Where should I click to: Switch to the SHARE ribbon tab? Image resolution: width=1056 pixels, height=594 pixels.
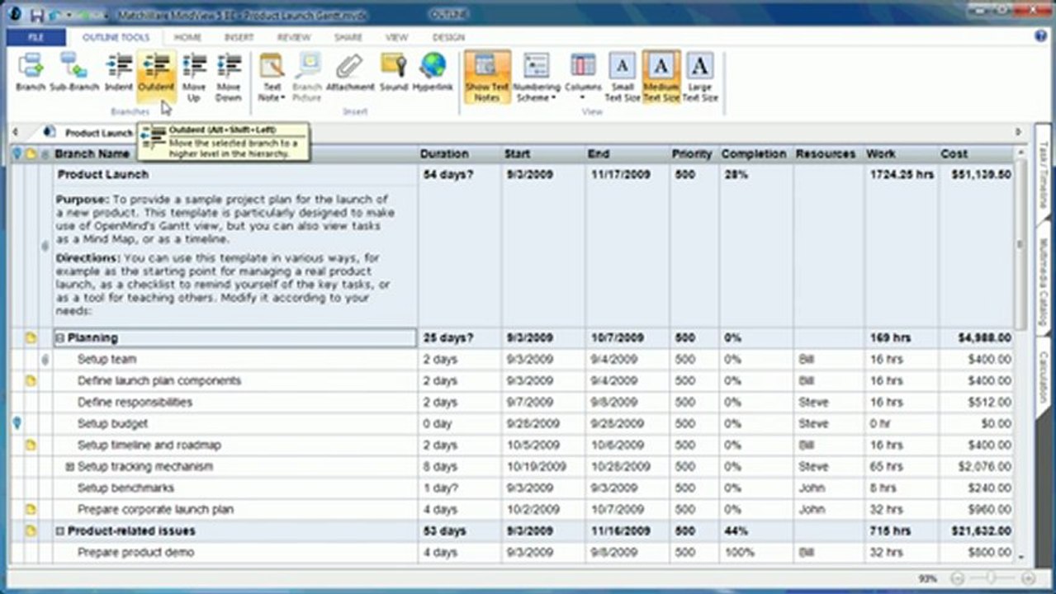coord(348,37)
